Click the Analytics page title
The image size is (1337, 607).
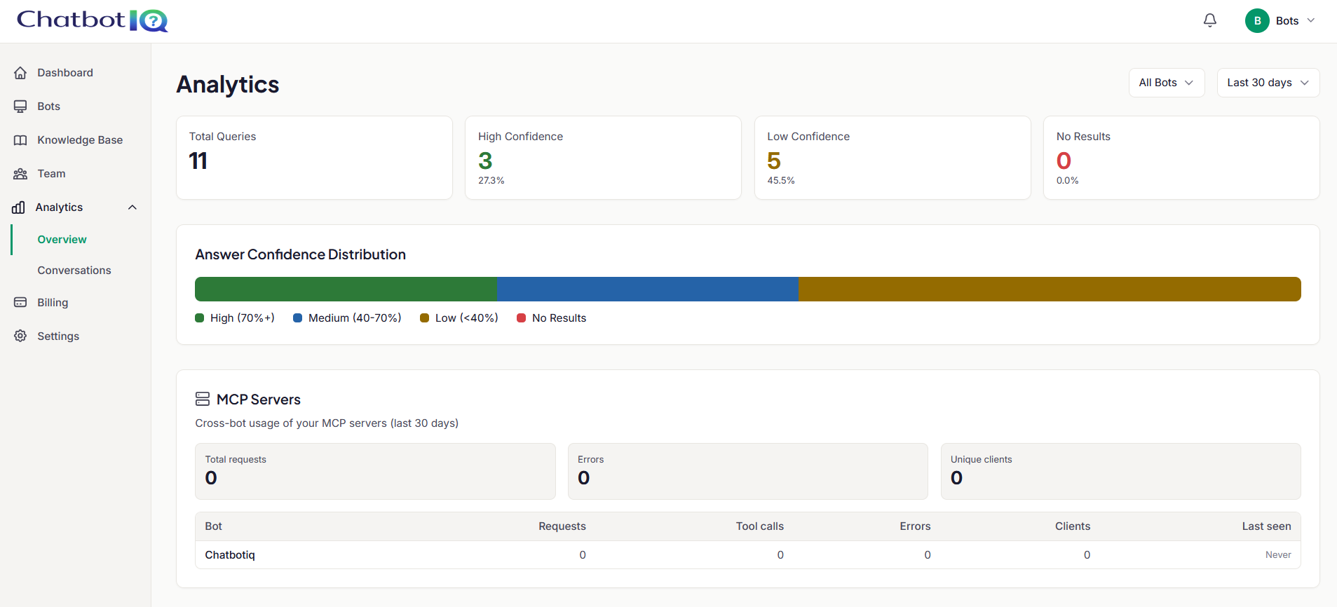[228, 85]
